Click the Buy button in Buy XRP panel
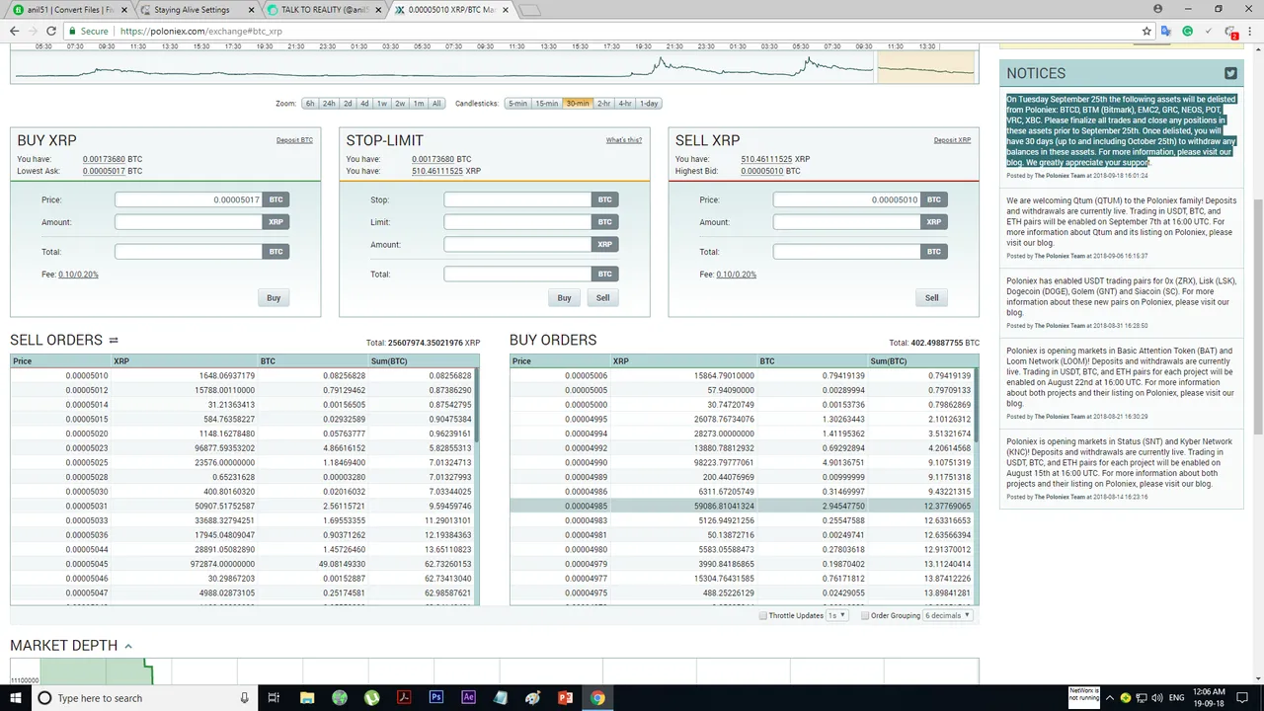 (x=274, y=297)
